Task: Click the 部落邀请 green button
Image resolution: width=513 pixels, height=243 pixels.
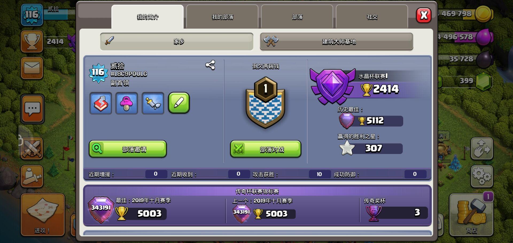Action: [x=128, y=149]
